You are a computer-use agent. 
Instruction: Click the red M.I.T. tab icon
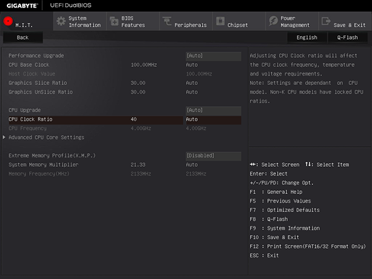(9, 20)
